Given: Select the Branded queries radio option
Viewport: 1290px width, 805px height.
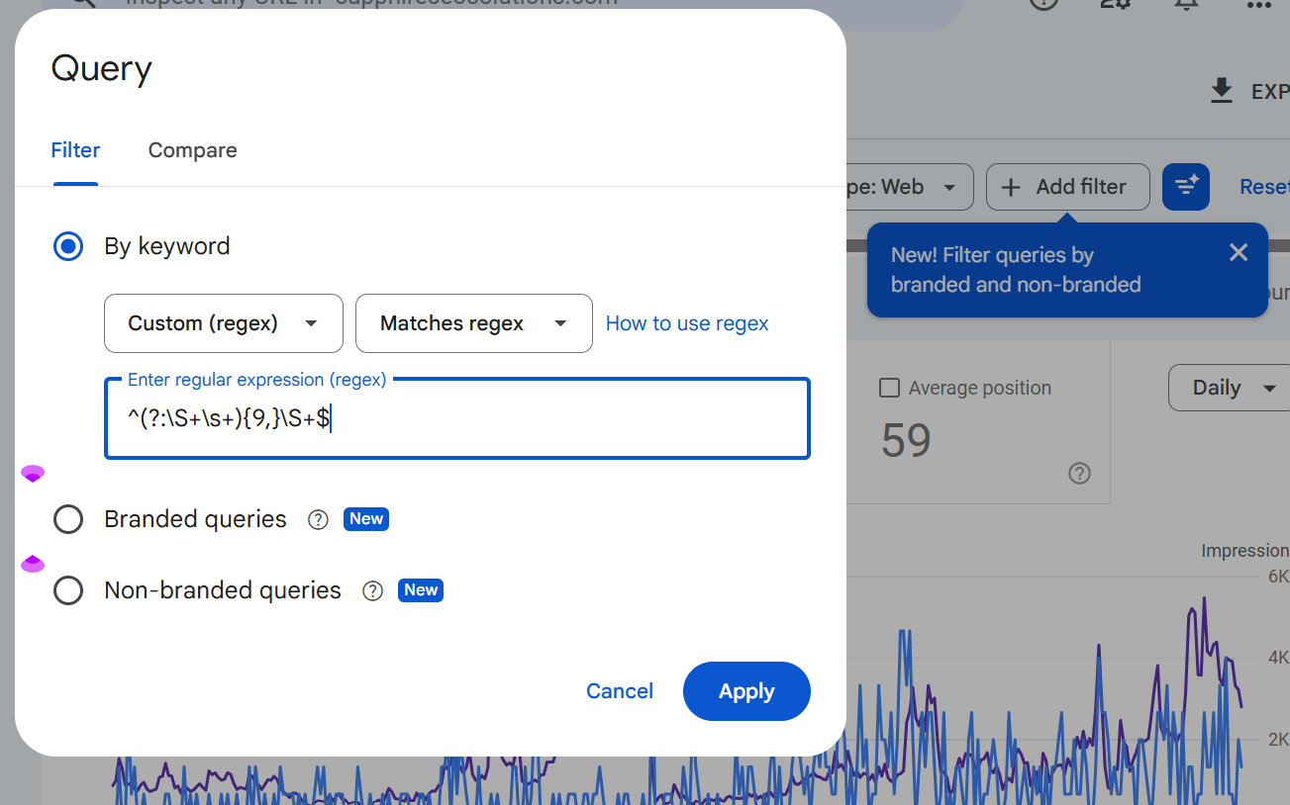Looking at the screenshot, I should [68, 519].
